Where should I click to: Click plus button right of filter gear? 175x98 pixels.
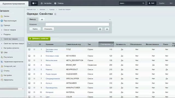click(x=107, y=29)
